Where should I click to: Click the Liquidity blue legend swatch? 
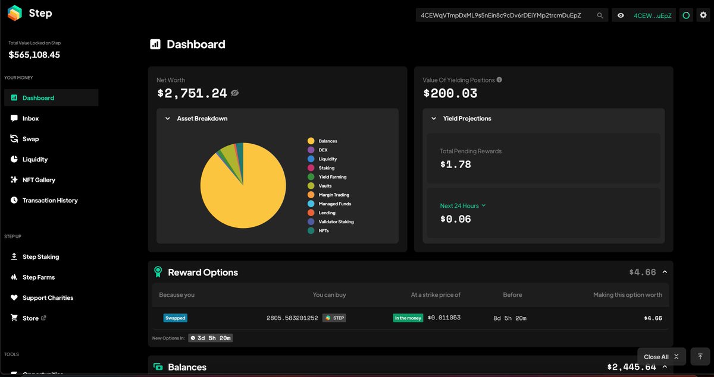[311, 159]
